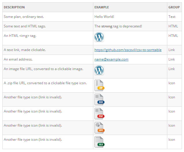Click the ZIP file type icon

click(x=99, y=85)
